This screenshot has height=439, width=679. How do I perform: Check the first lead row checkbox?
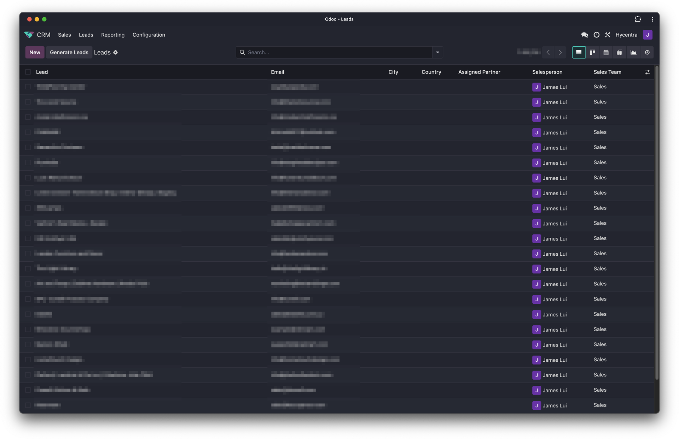(28, 87)
